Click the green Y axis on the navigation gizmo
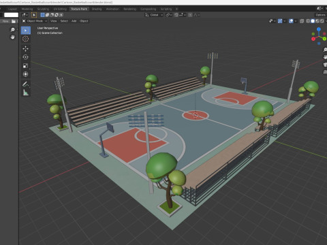 point(324,39)
